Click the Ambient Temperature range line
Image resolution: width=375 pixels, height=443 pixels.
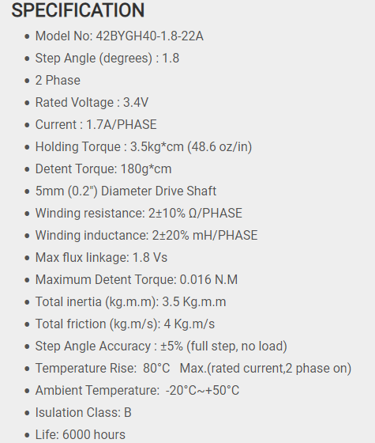137,391
